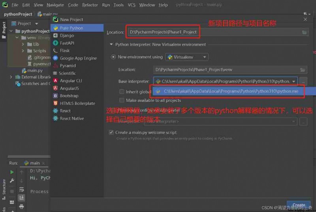The height and width of the screenshot is (212, 316).
Task: Collapse the Python Interpreter section
Action: tap(111, 45)
